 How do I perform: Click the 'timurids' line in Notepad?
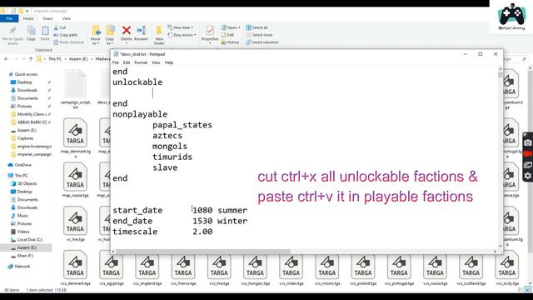click(x=172, y=157)
